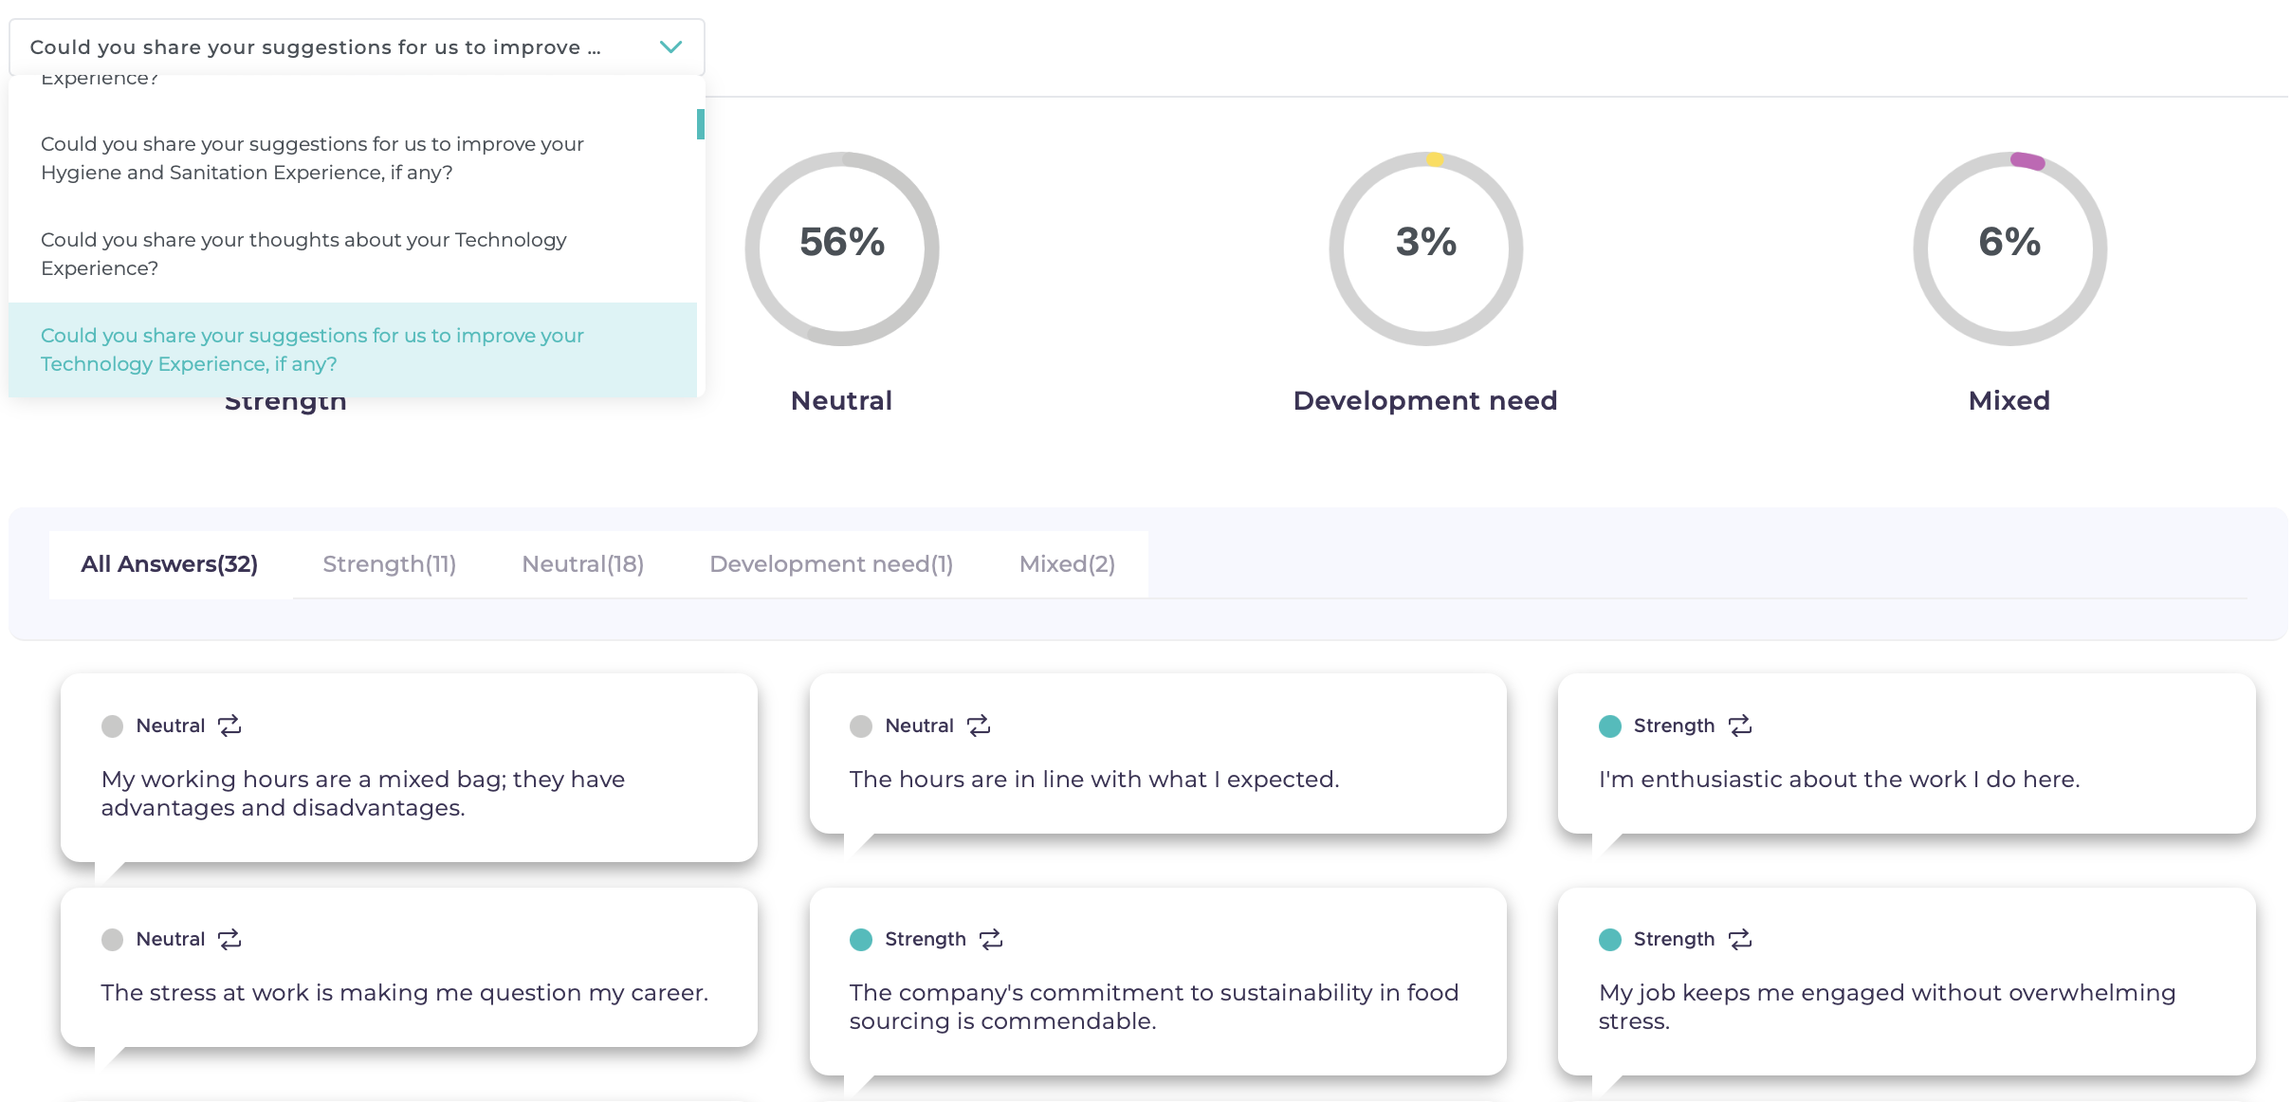Click the dropdown list scrollbar thumb
2293x1102 pixels.
[700, 124]
